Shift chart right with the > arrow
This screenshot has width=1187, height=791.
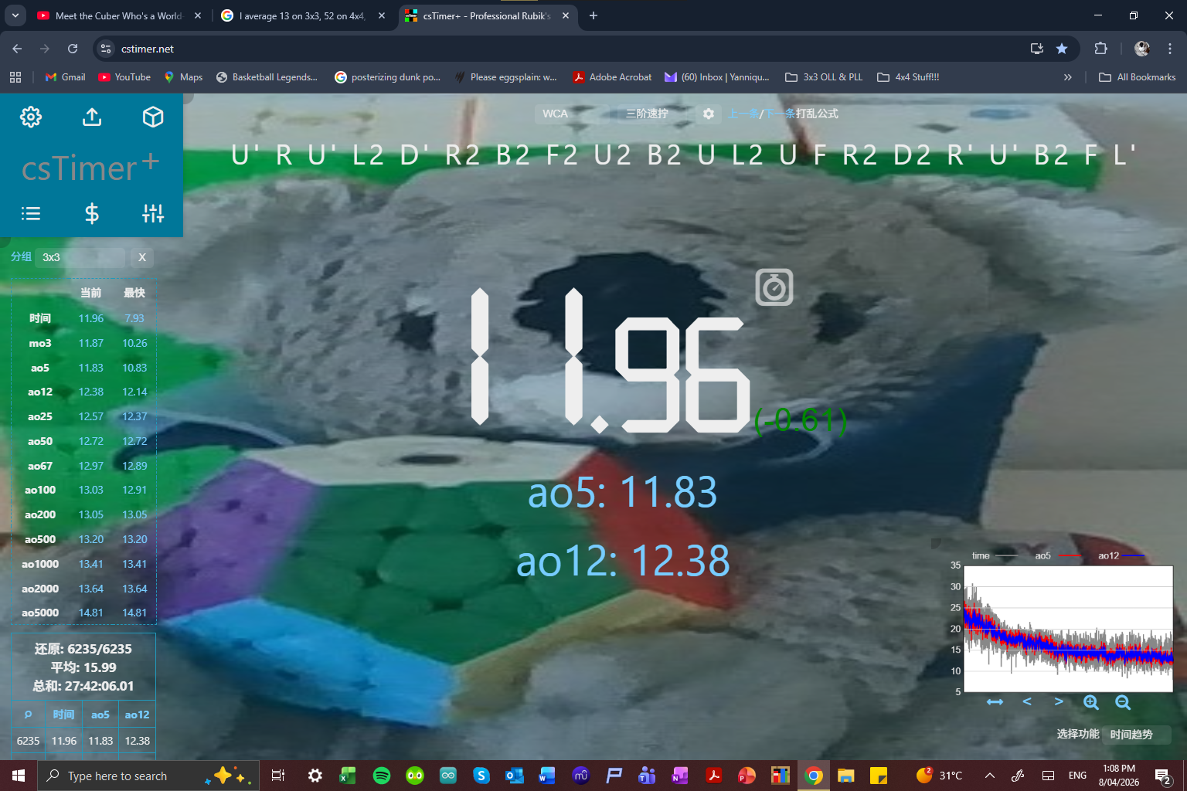1059,701
